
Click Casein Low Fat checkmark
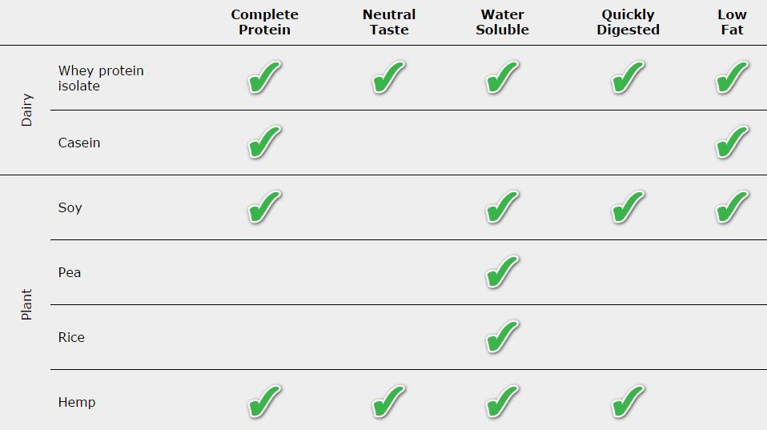click(x=732, y=143)
